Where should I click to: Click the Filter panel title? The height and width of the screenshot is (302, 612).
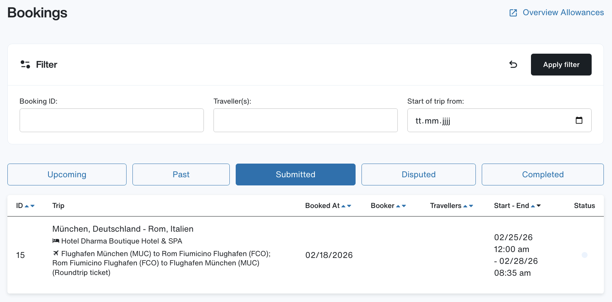(x=47, y=65)
